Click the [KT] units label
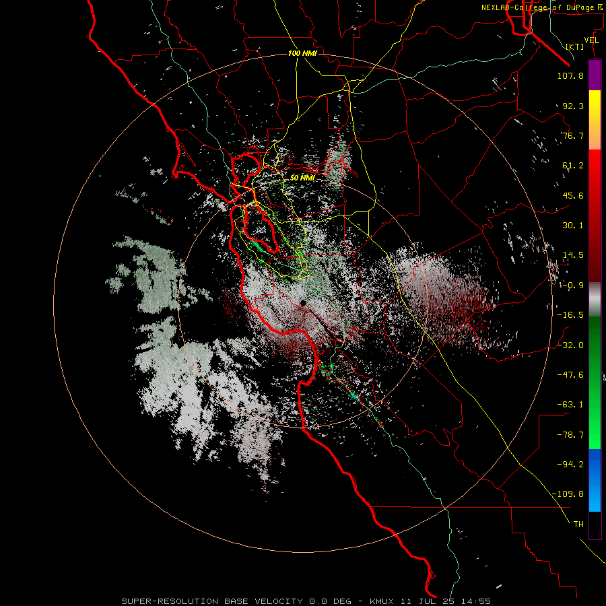The image size is (606, 606). [x=575, y=46]
